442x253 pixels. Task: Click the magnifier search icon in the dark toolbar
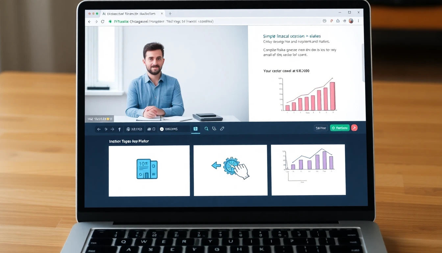point(206,129)
